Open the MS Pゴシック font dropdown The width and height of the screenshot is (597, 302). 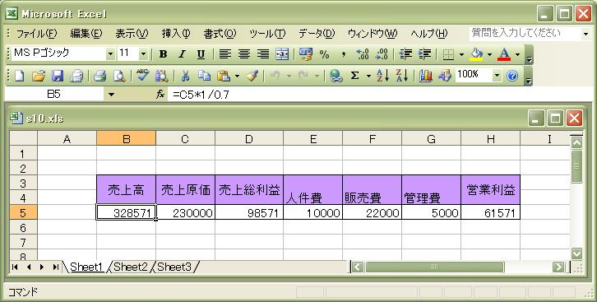[x=110, y=54]
